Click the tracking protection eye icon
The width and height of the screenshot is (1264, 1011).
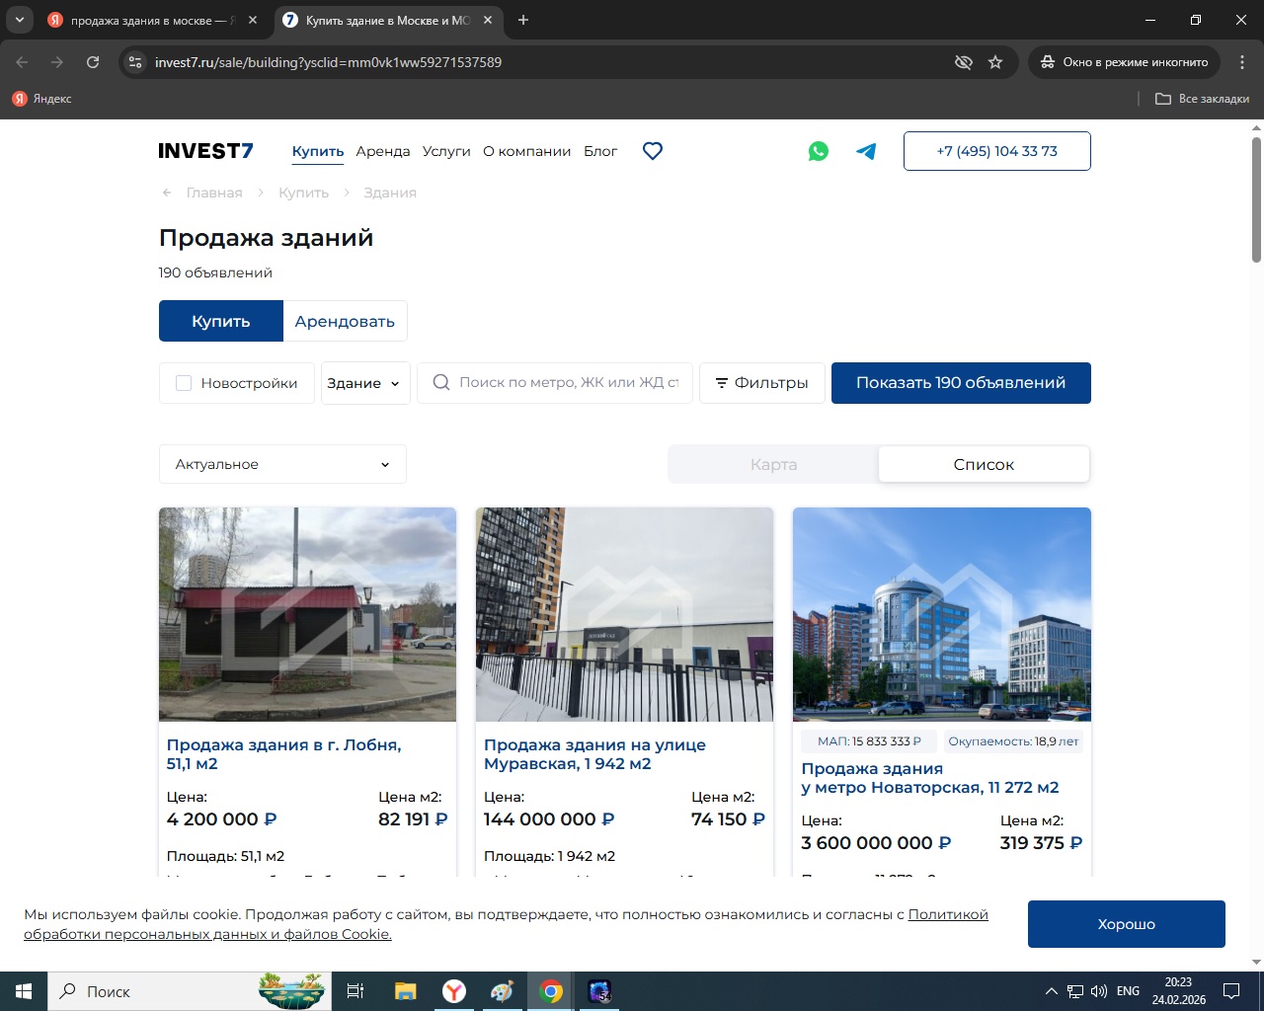pos(964,62)
